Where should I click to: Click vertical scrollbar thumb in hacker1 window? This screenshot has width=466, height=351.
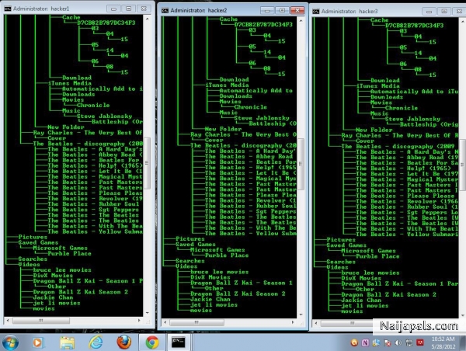tap(147, 163)
